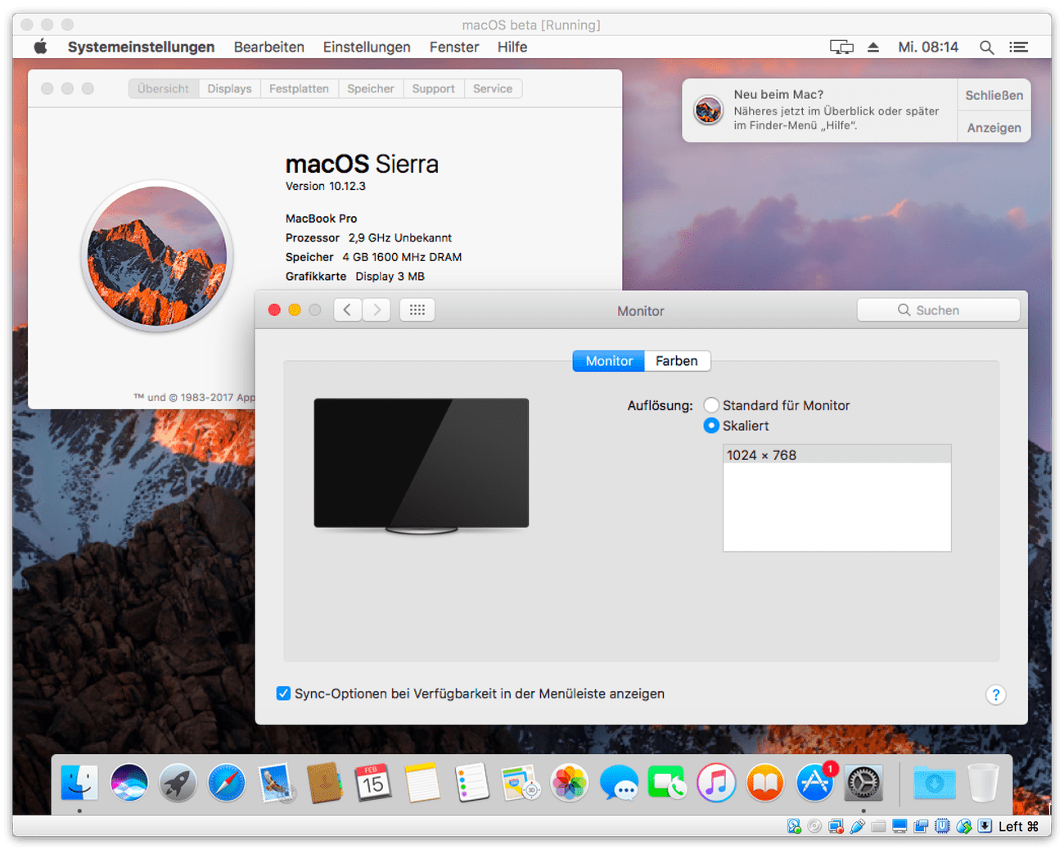Screen dimensions: 1064x849
Task: Open iBooks orange book icon
Action: [765, 783]
